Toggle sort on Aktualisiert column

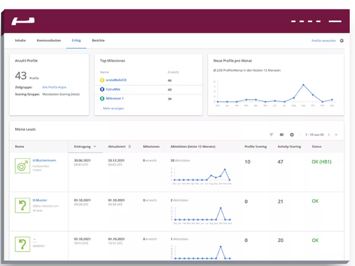(x=129, y=146)
